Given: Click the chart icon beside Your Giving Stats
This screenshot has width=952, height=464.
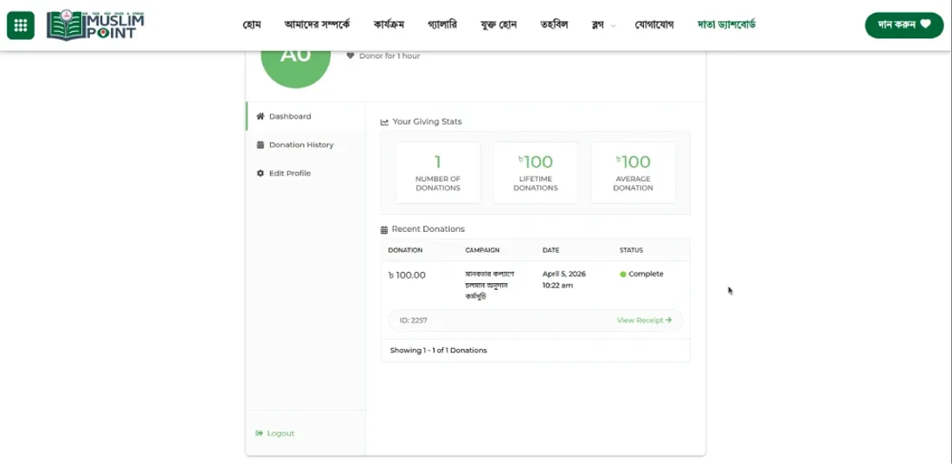Looking at the screenshot, I should pos(384,122).
